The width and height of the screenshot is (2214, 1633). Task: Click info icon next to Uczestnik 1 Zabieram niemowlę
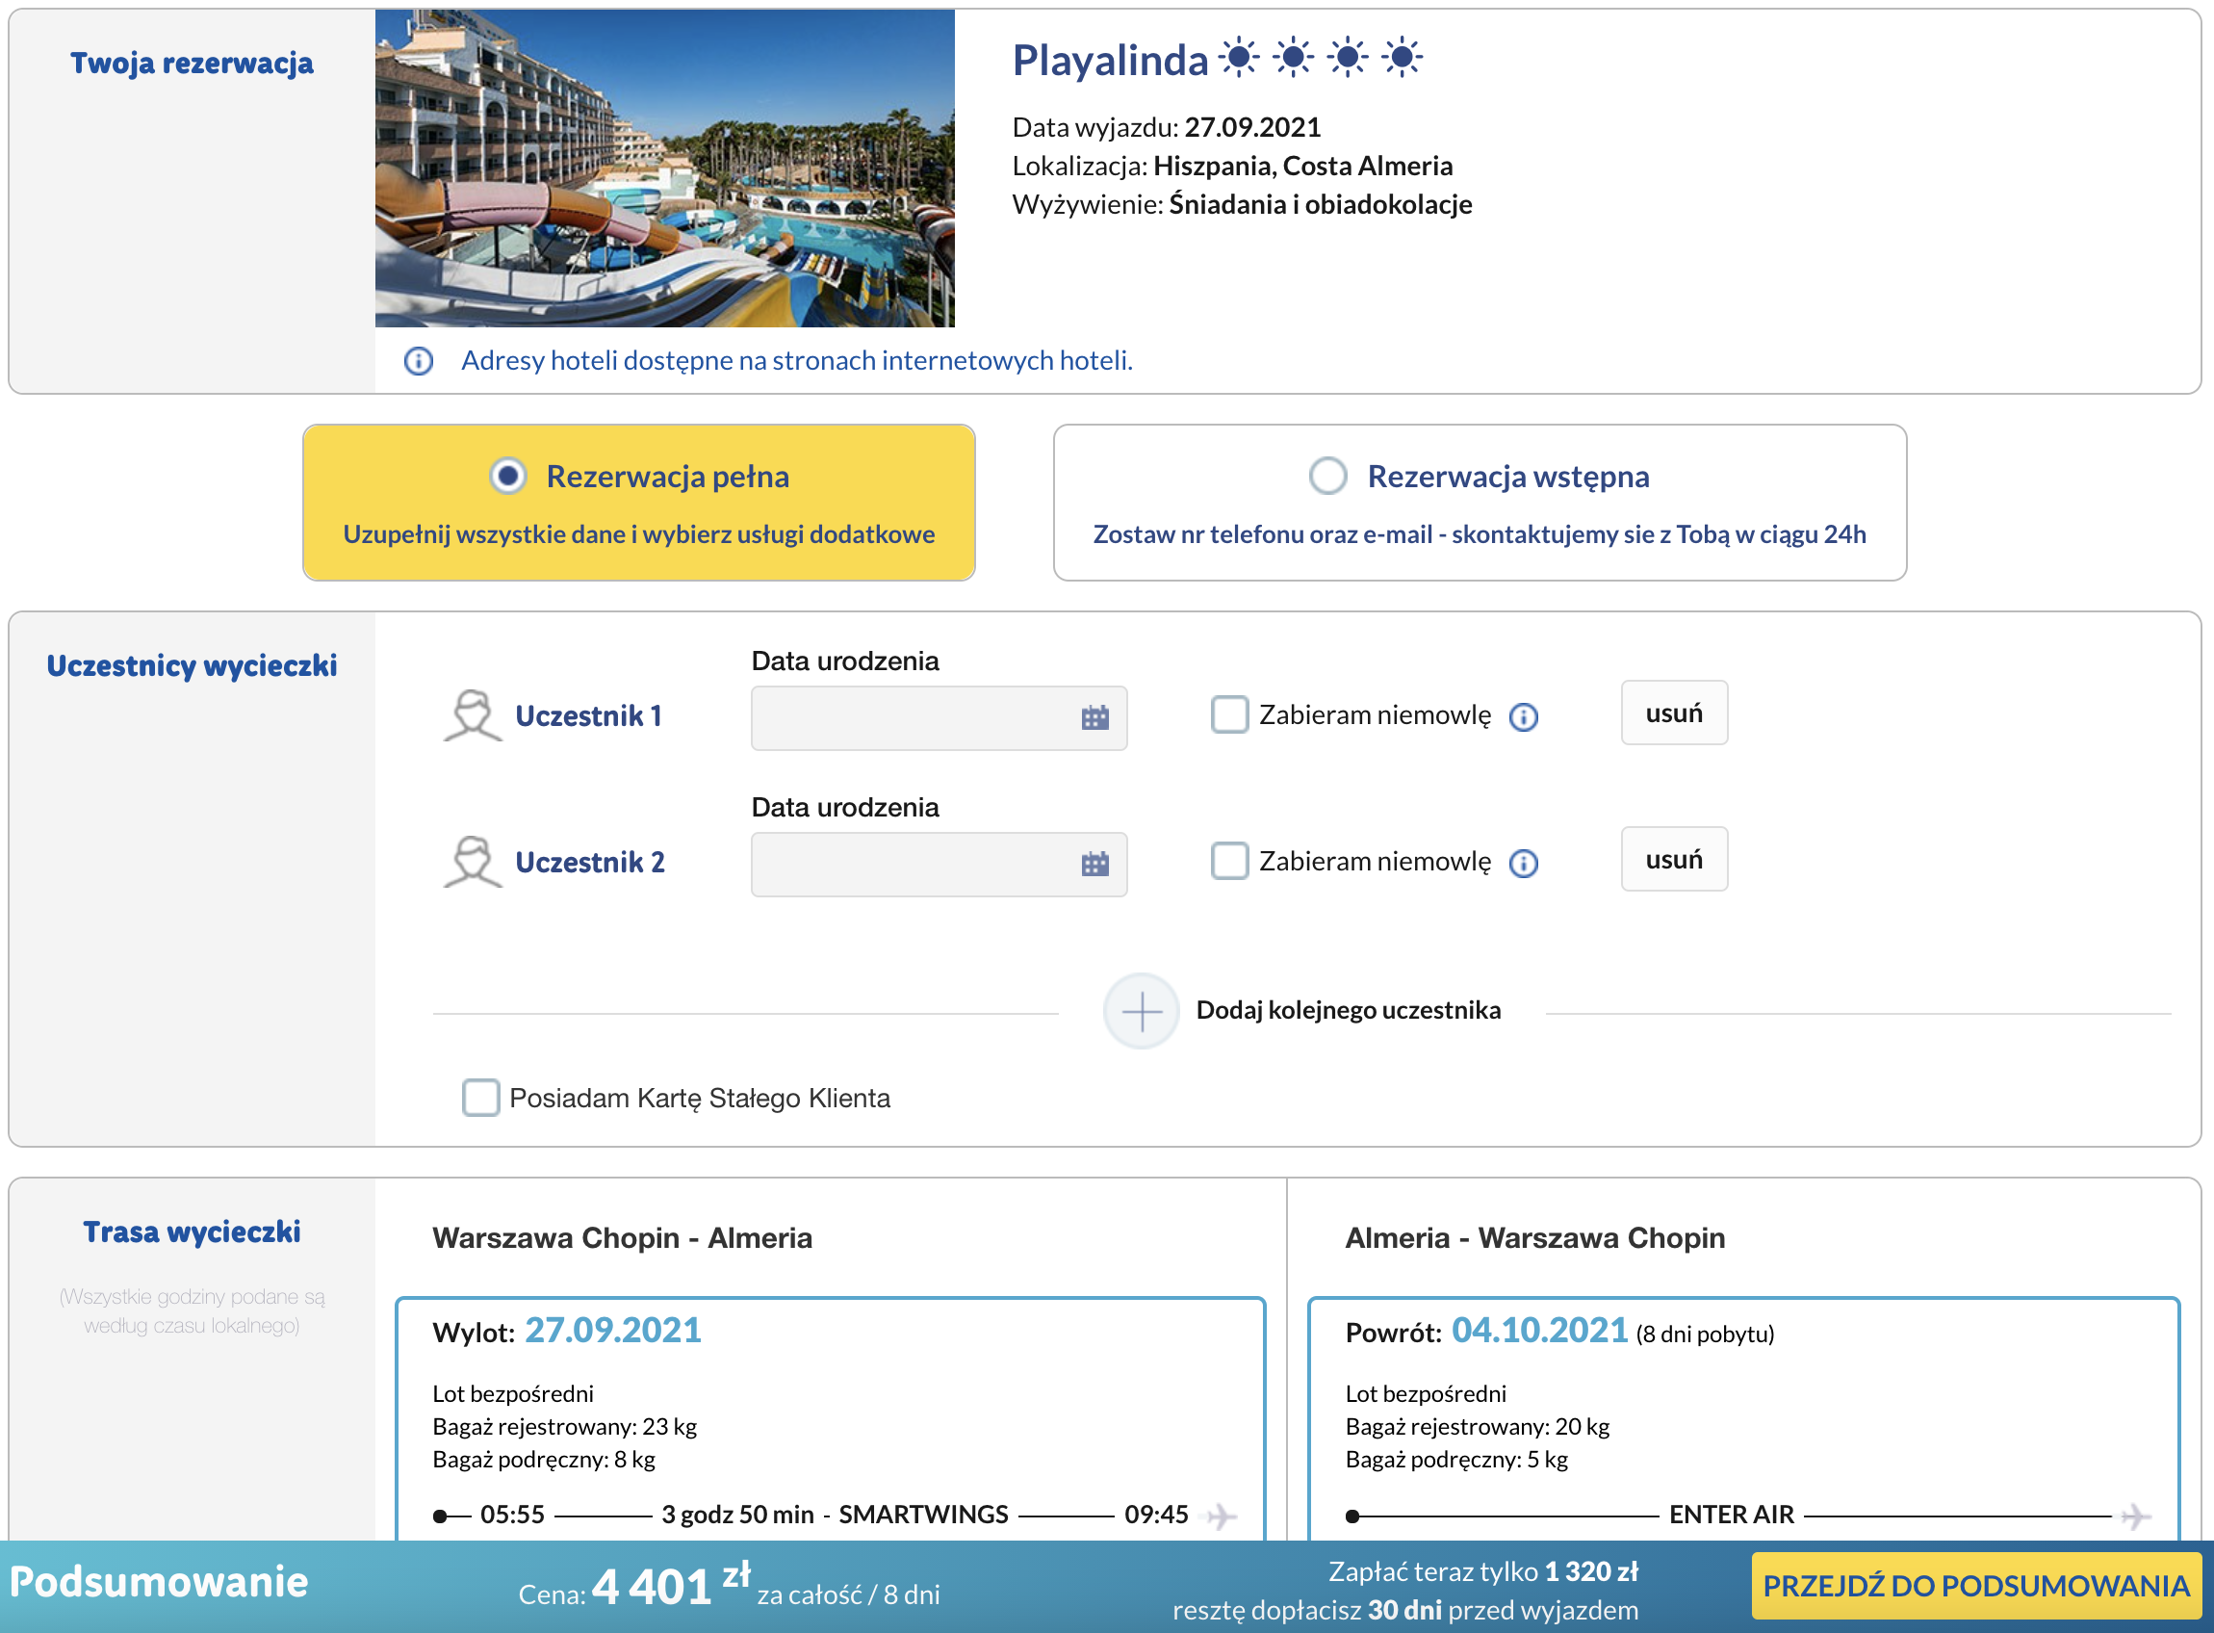click(1524, 716)
